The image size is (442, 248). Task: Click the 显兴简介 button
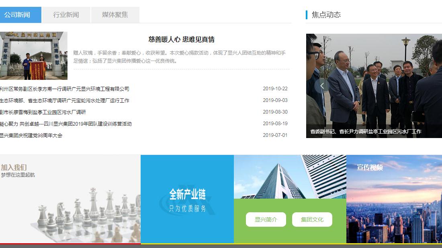[266, 220]
